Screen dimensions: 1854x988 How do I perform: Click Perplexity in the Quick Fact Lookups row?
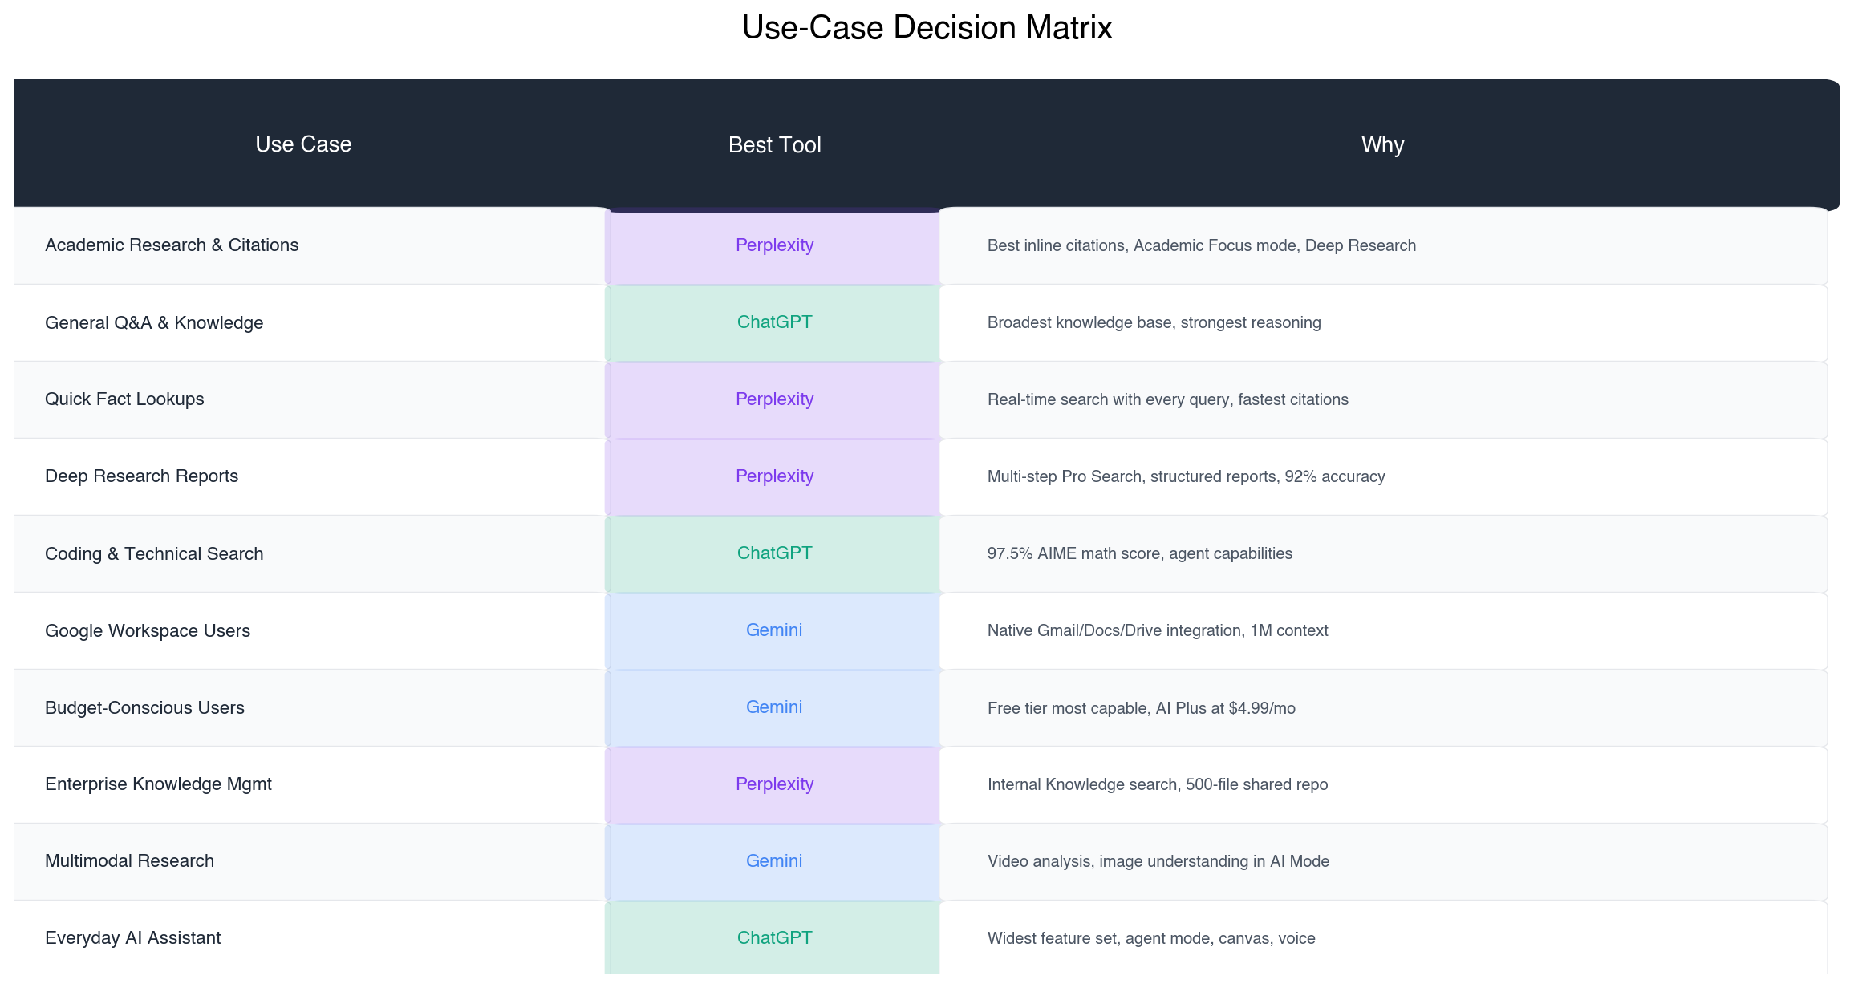(774, 399)
